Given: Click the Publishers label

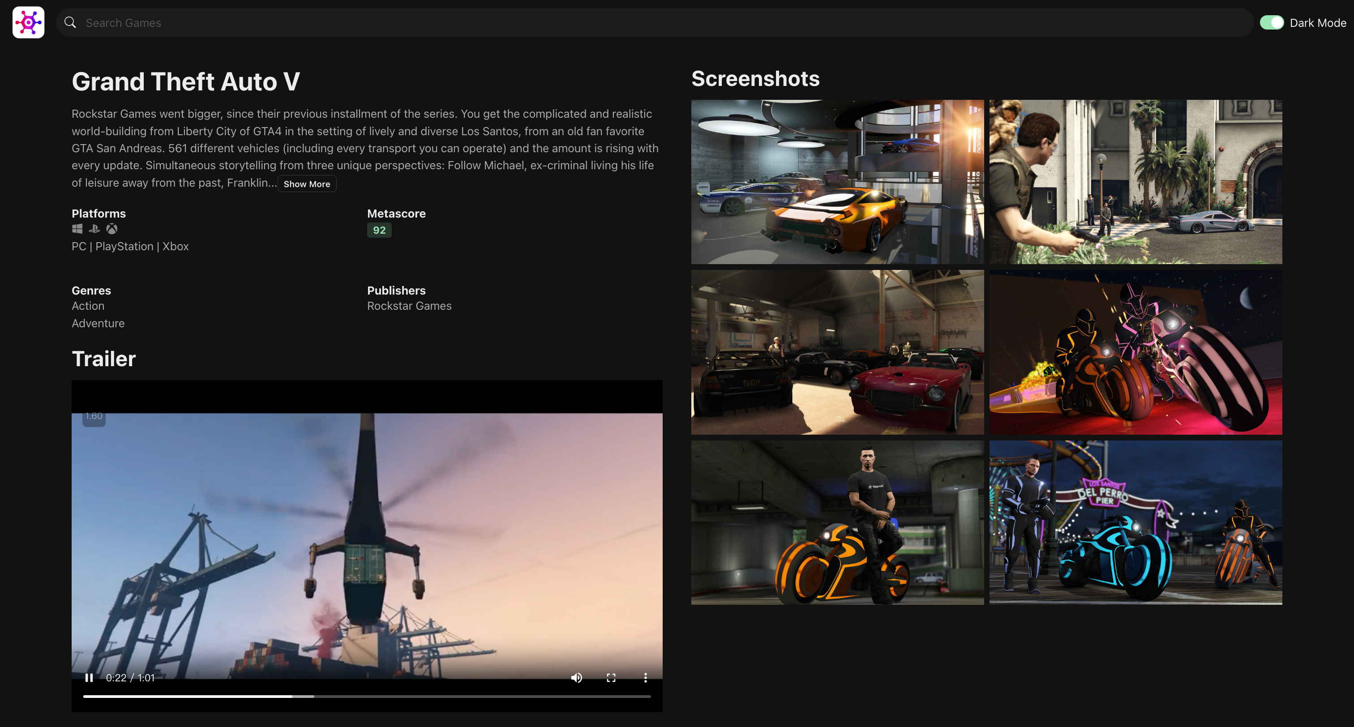Looking at the screenshot, I should pyautogui.click(x=396, y=290).
